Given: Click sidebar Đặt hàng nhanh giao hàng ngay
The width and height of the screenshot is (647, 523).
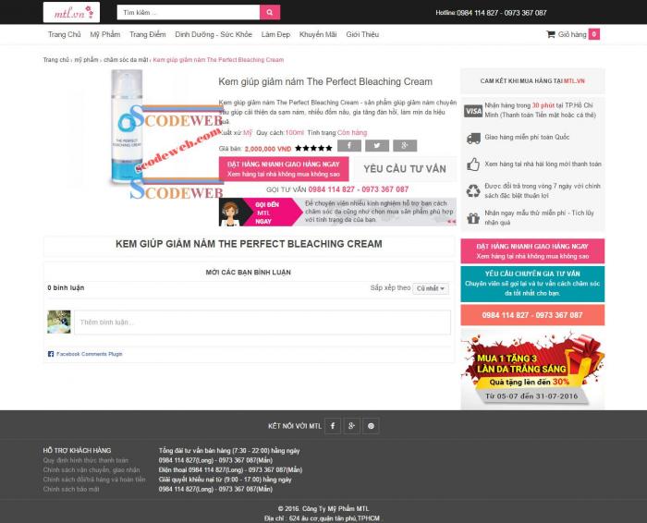Looking at the screenshot, I should pyautogui.click(x=532, y=251).
